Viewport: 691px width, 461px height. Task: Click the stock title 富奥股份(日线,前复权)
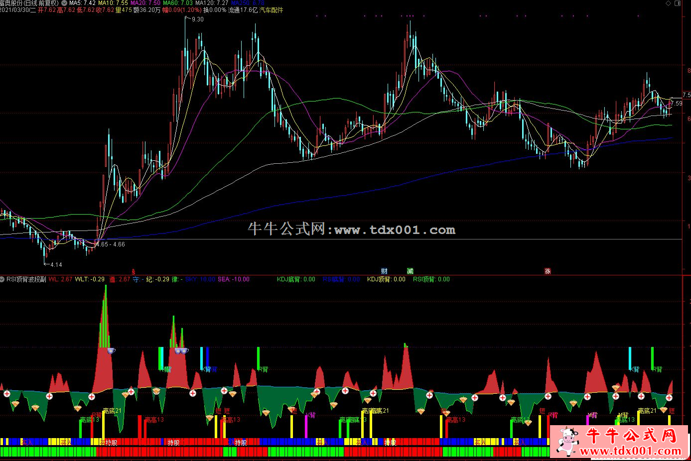click(29, 3)
